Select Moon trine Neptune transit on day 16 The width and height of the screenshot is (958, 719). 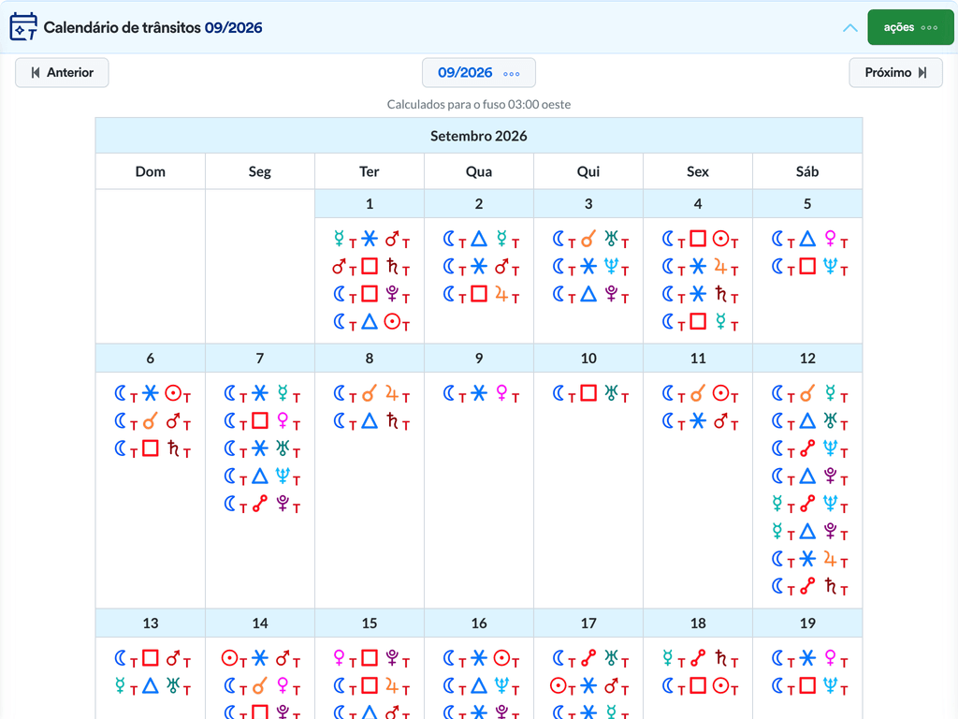[x=480, y=686]
